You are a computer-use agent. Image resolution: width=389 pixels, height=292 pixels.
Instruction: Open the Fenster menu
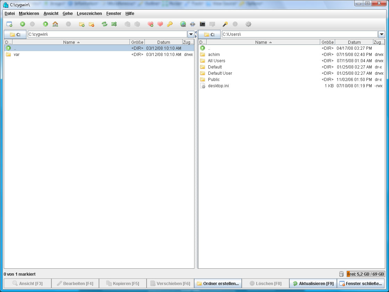(x=114, y=14)
